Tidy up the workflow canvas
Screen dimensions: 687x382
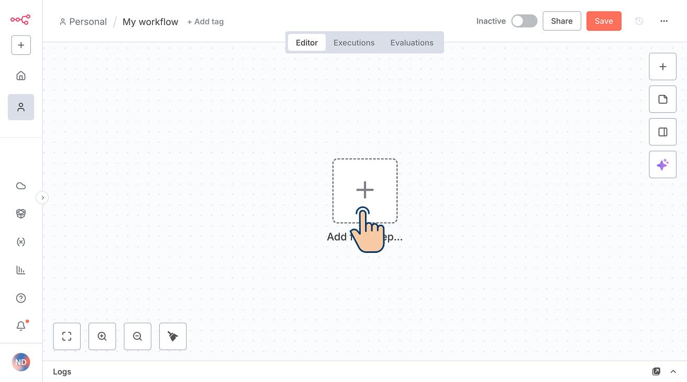point(173,336)
